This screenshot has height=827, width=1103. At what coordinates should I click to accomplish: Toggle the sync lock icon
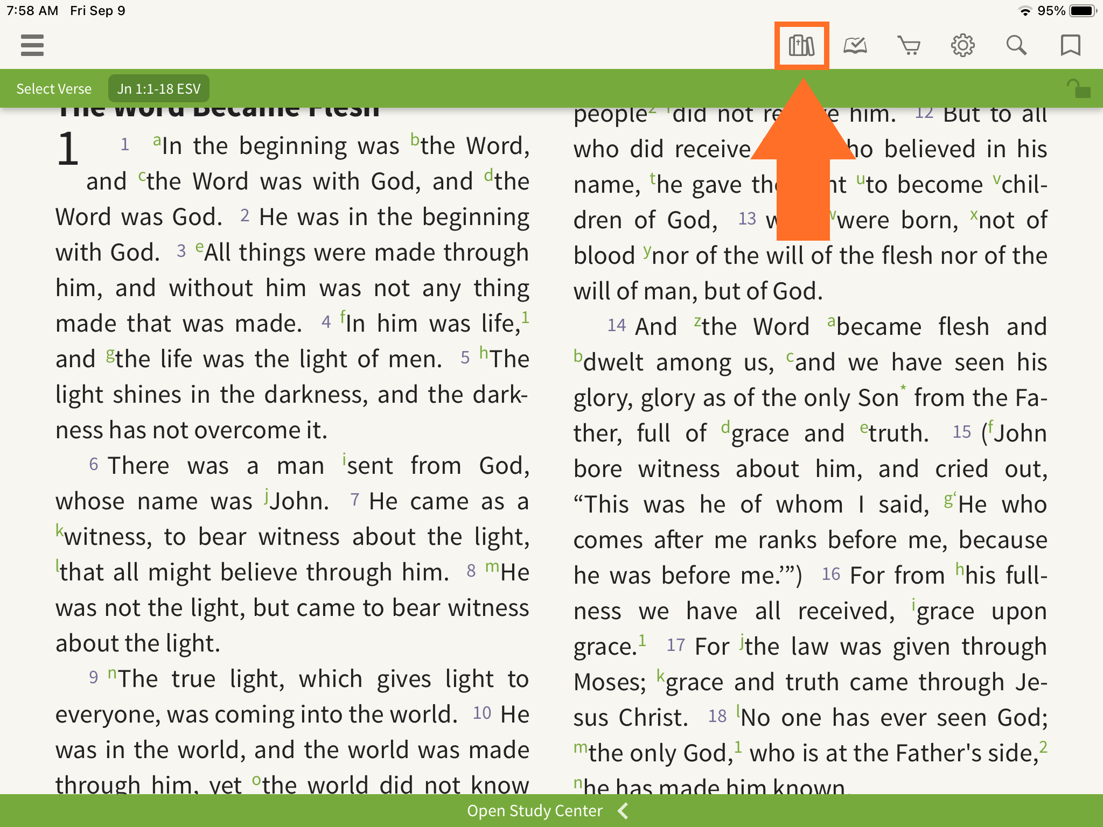coord(1079,88)
